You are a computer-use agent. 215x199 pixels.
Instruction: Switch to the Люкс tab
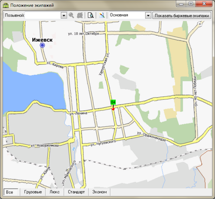click(55, 192)
